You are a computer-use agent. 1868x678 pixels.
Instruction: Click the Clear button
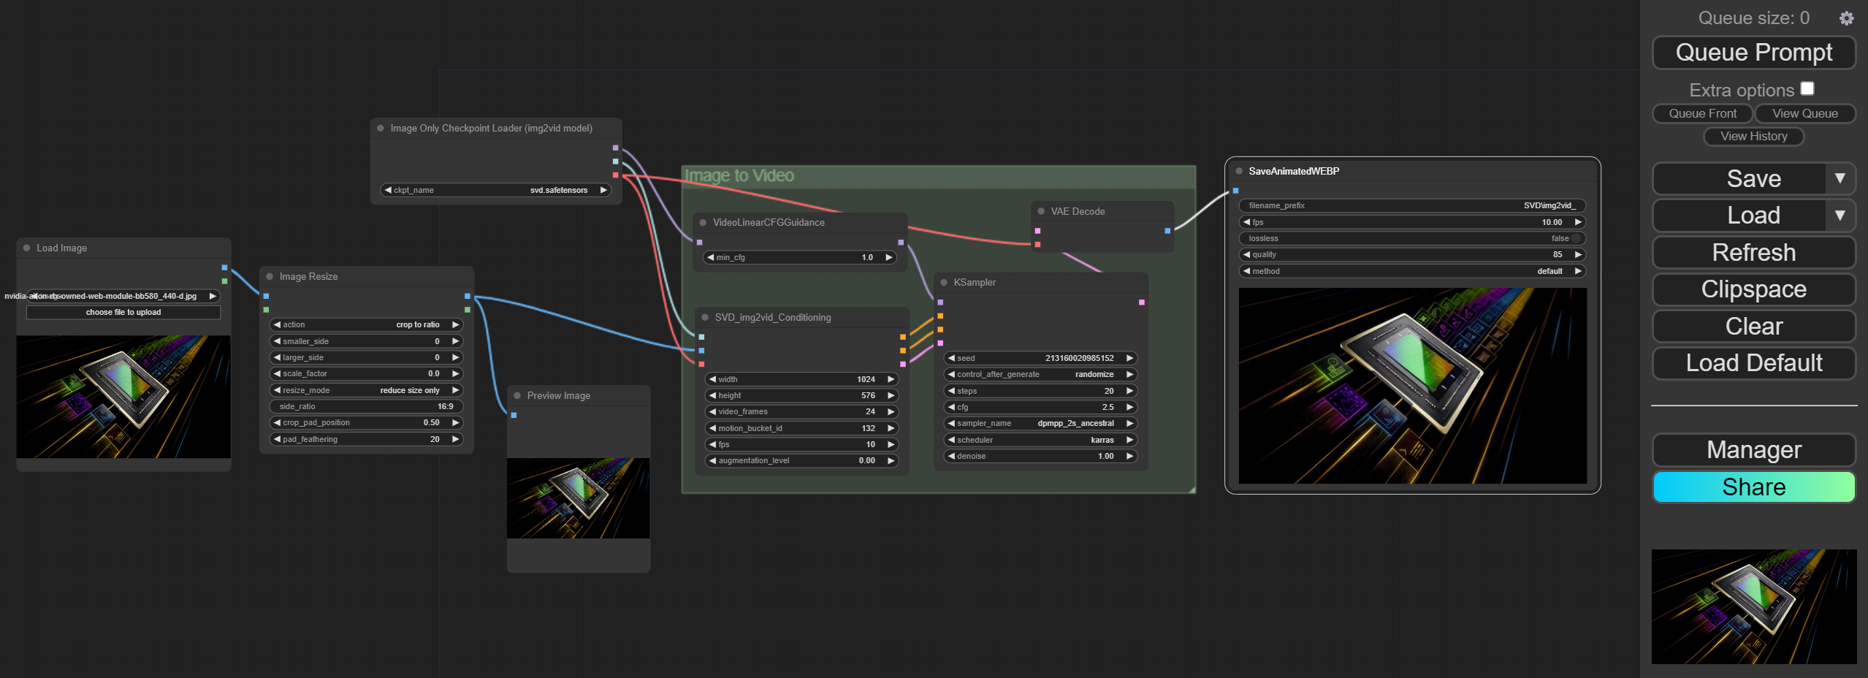(1753, 326)
